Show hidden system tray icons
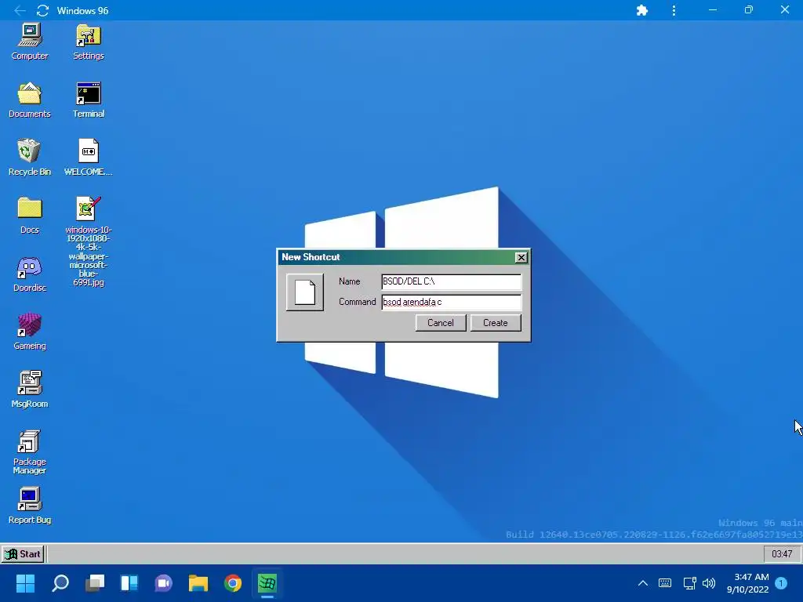The width and height of the screenshot is (803, 602). coord(643,583)
